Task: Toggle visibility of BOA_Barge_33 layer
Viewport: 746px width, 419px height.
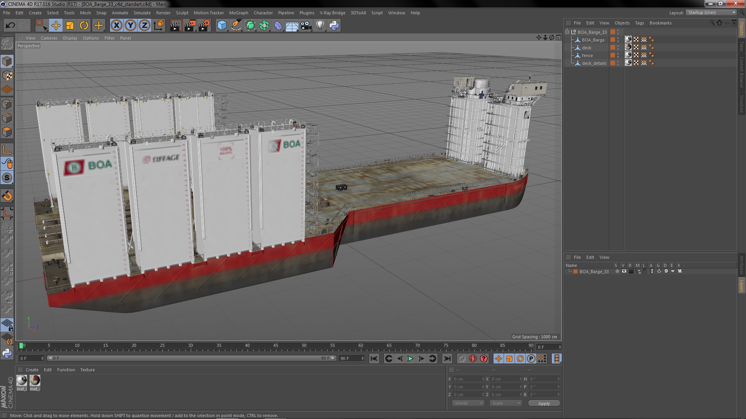Action: coord(624,271)
